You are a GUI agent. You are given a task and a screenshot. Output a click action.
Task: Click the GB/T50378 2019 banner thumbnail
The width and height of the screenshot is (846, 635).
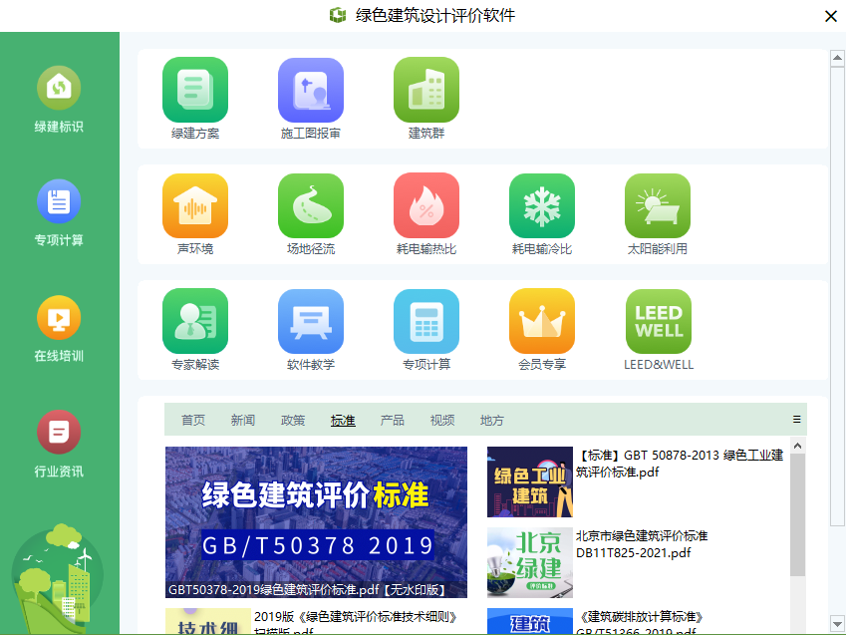click(316, 521)
